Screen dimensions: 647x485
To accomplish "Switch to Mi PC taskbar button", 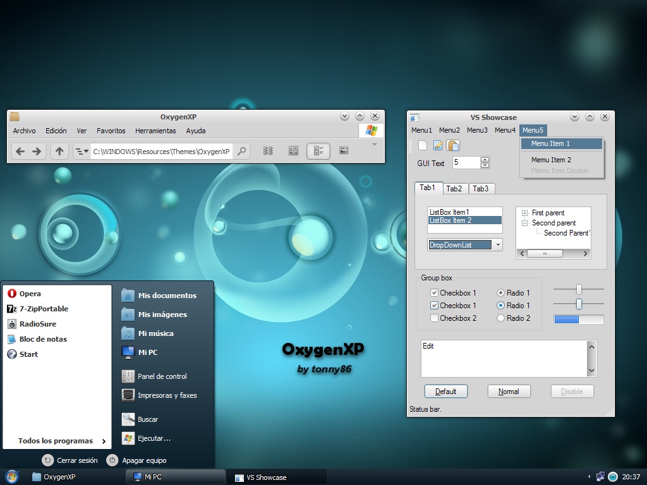I will click(176, 477).
